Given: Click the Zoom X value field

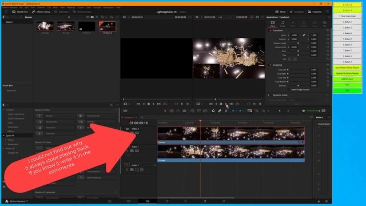Looking at the screenshot, I should [294, 35].
